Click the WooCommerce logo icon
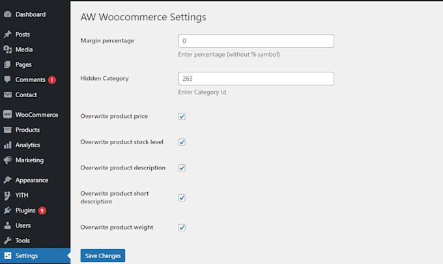Screen dimensions: 443x264 (x=8, y=115)
